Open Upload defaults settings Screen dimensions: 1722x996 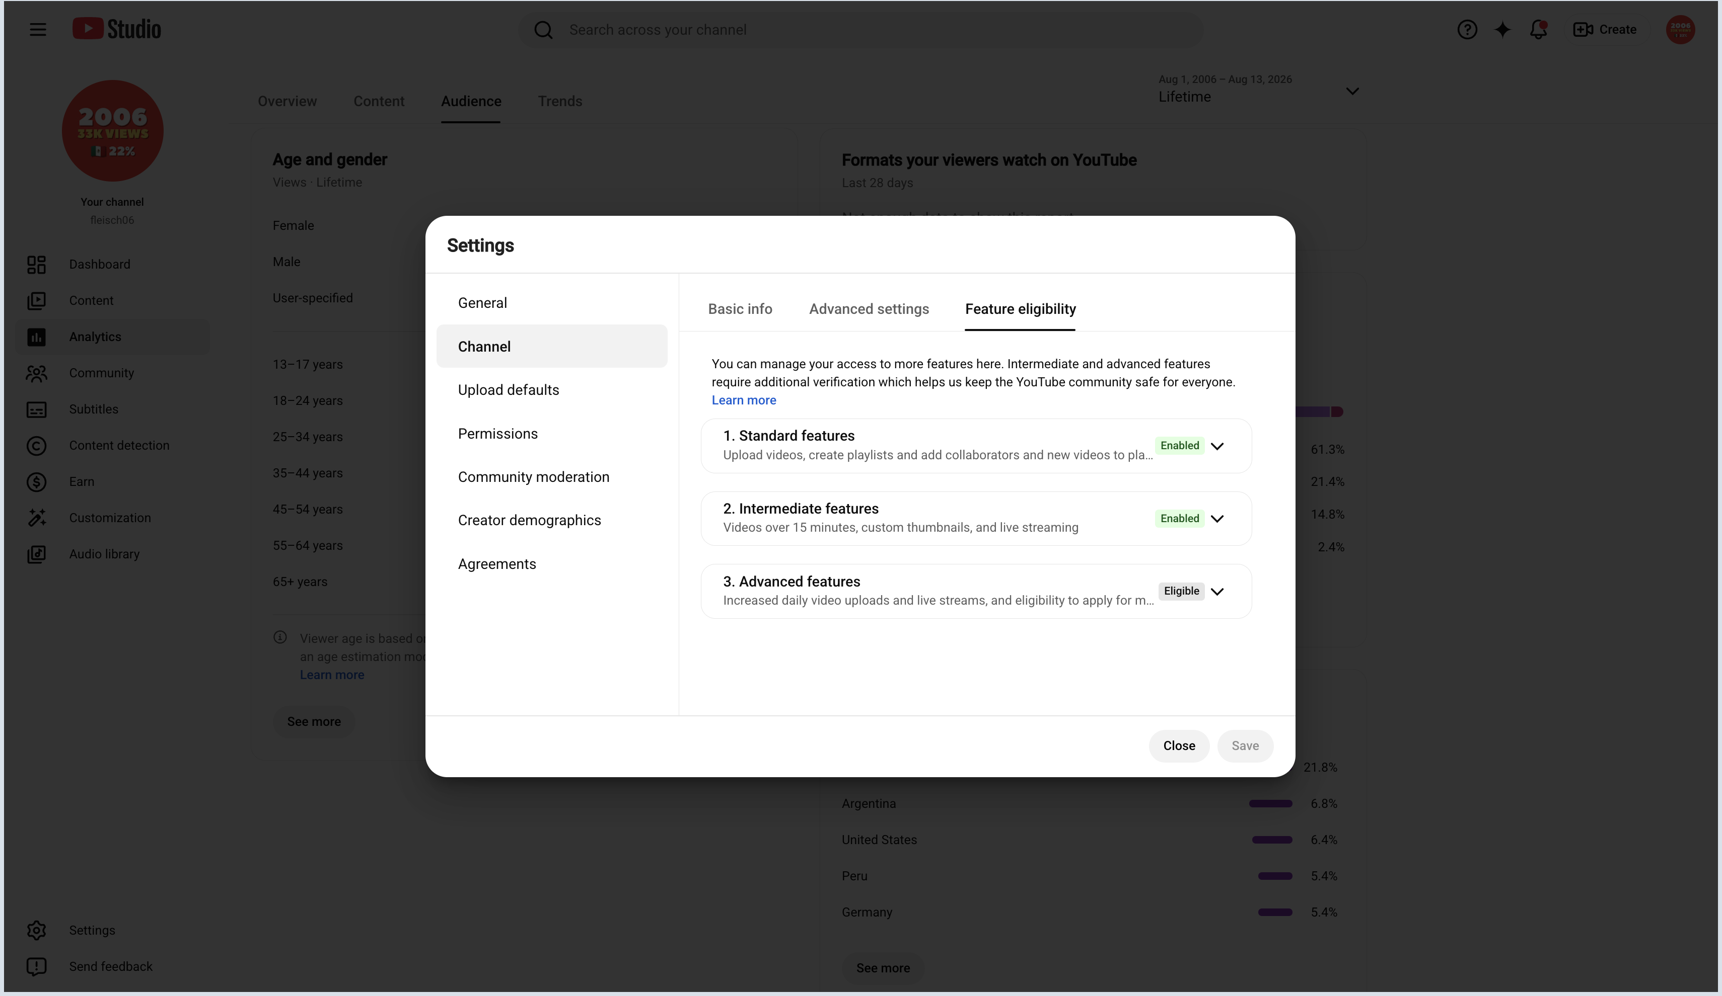point(552,390)
